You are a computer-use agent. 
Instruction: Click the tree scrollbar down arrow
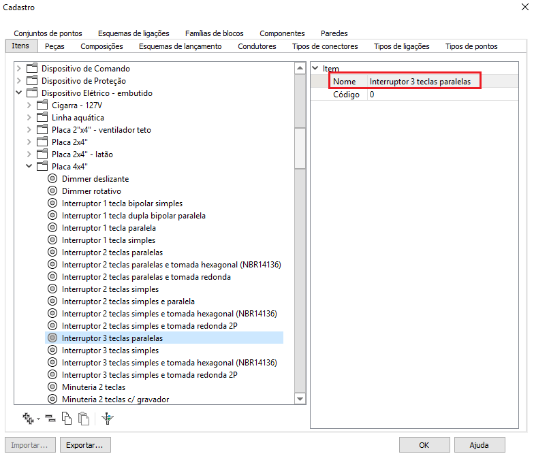click(x=300, y=398)
